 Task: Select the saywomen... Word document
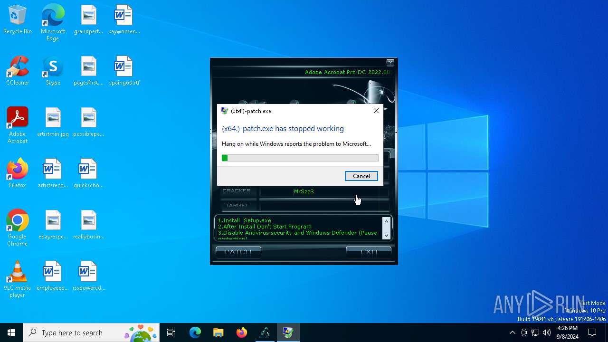point(124,20)
